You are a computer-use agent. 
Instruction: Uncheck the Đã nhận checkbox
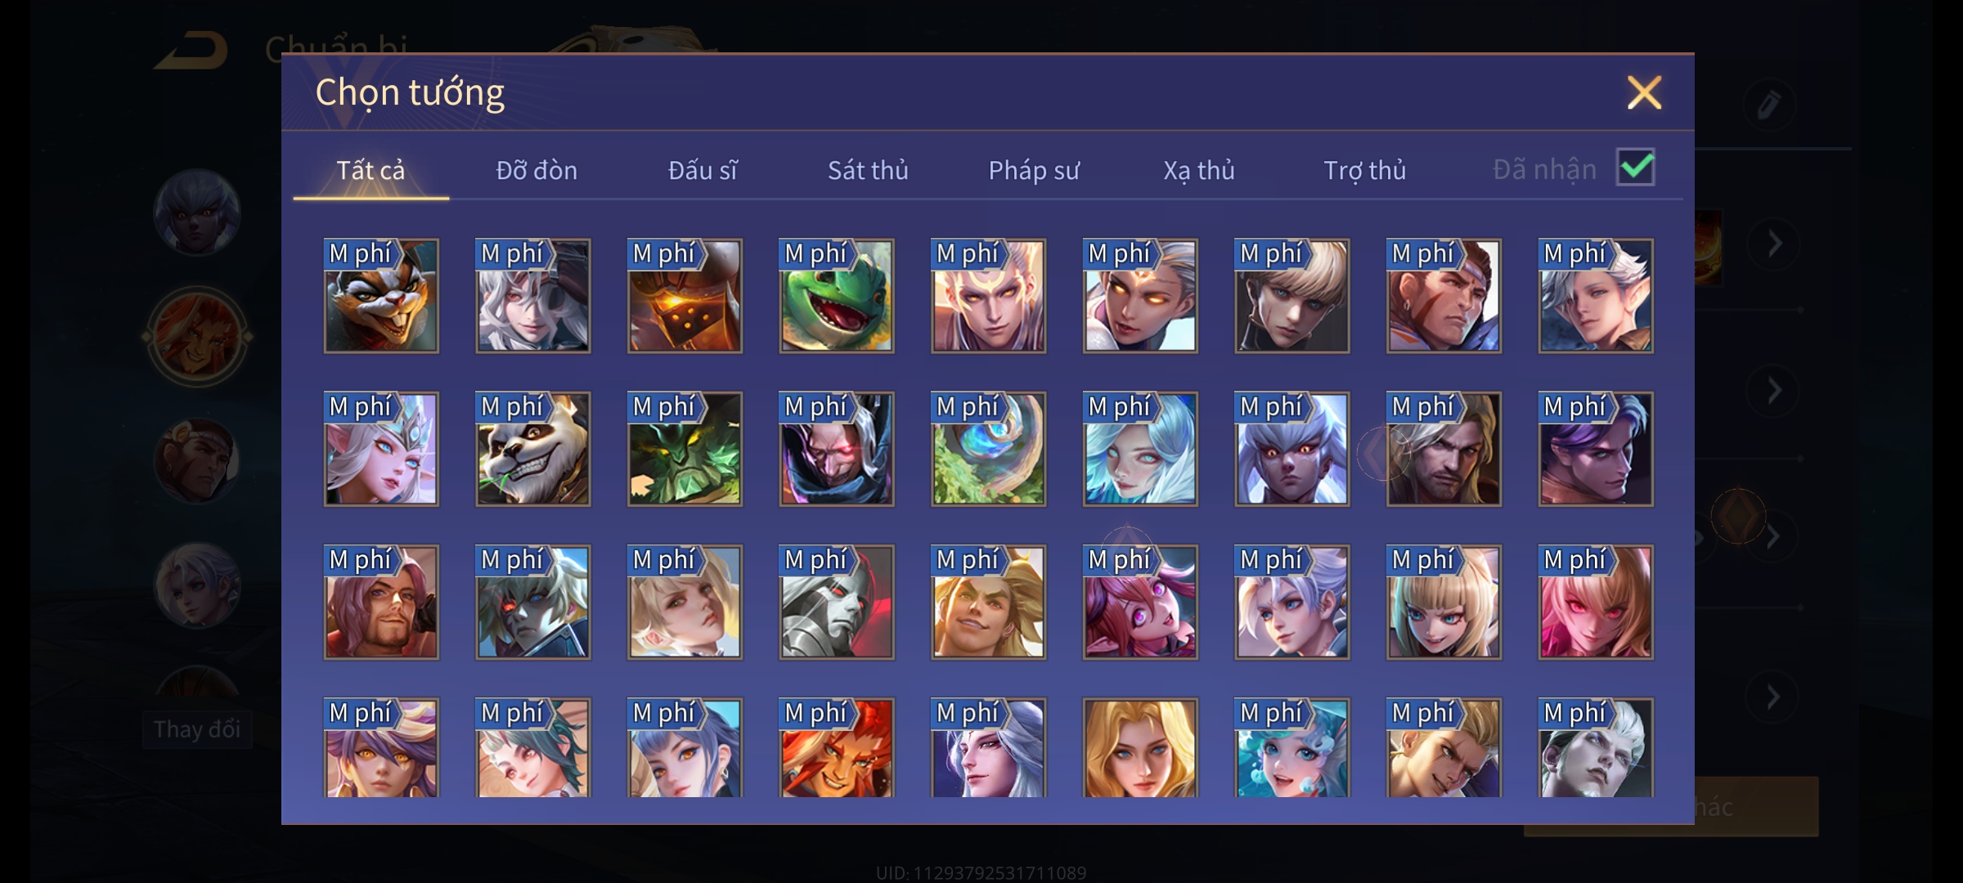pos(1636,168)
